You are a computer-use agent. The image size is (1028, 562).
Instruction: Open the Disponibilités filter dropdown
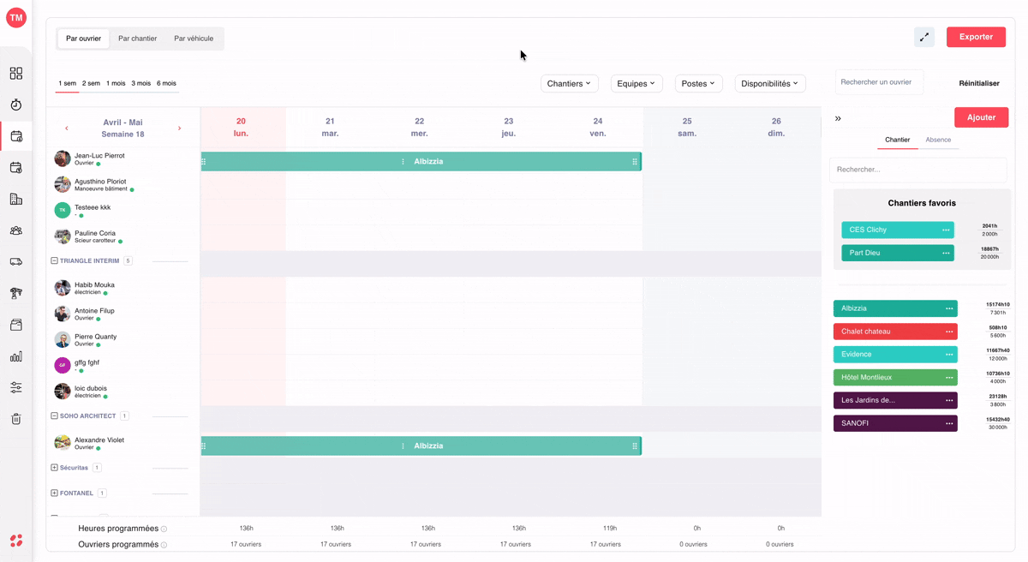(770, 83)
